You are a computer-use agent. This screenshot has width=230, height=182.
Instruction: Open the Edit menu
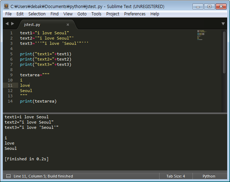20,14
